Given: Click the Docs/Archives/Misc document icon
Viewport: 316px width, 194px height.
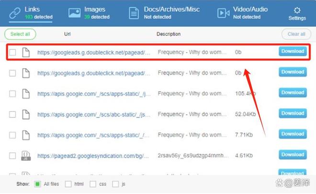Looking at the screenshot, I should (134, 13).
